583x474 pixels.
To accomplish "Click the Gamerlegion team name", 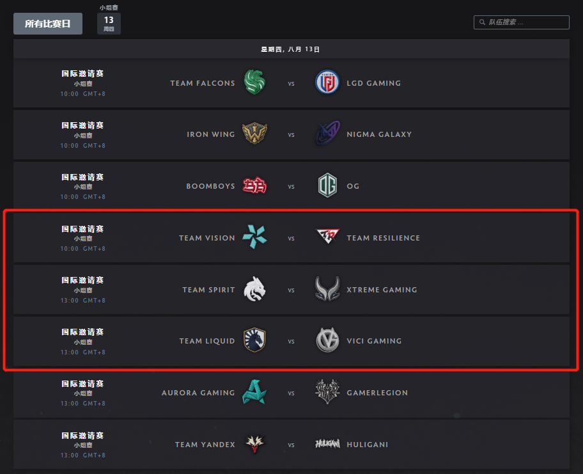I will tap(377, 393).
